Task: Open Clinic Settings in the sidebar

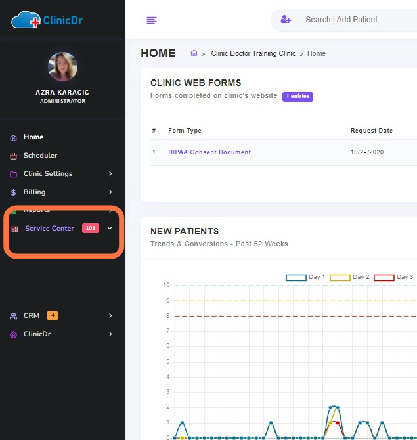Action: [x=48, y=173]
